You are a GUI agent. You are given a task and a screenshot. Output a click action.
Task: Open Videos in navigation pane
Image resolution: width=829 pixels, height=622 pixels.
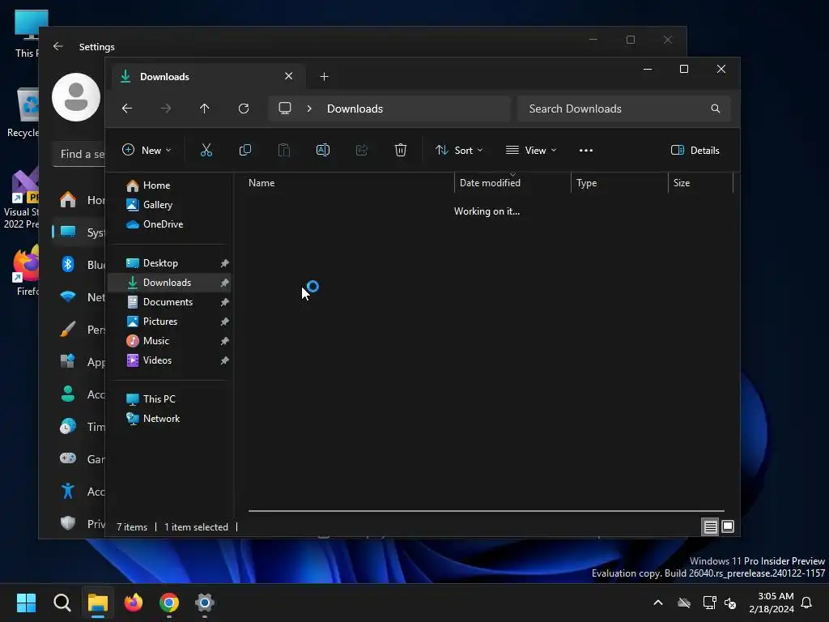(x=157, y=360)
